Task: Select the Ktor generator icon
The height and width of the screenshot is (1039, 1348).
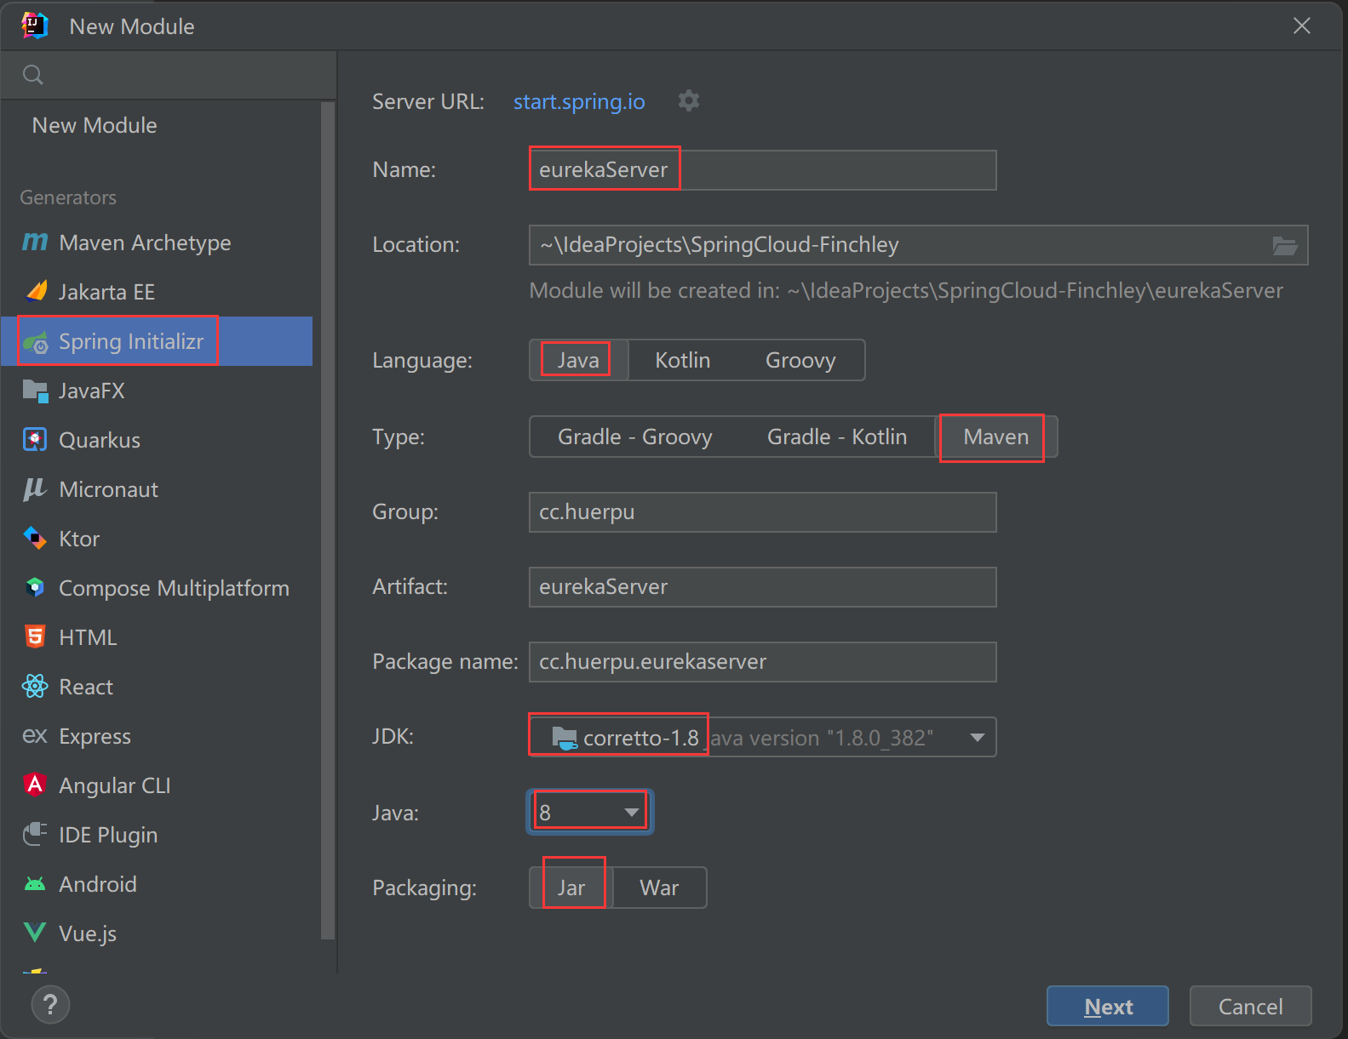Action: tap(35, 539)
